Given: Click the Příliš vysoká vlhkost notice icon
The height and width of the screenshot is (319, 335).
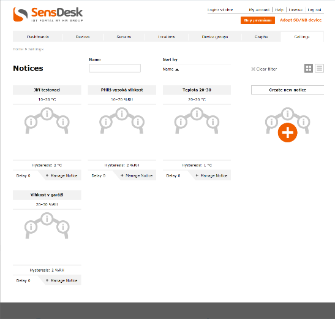Looking at the screenshot, I should coord(122,121).
